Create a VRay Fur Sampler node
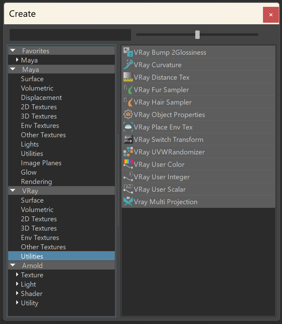The height and width of the screenshot is (324, 282). [x=199, y=89]
